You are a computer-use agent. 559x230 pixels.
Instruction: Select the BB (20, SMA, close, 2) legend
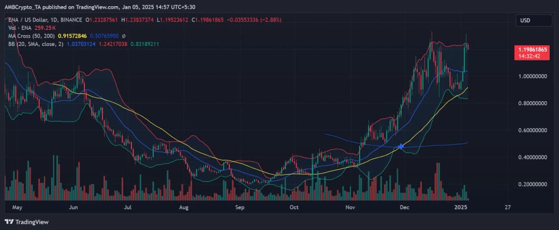tap(36, 44)
